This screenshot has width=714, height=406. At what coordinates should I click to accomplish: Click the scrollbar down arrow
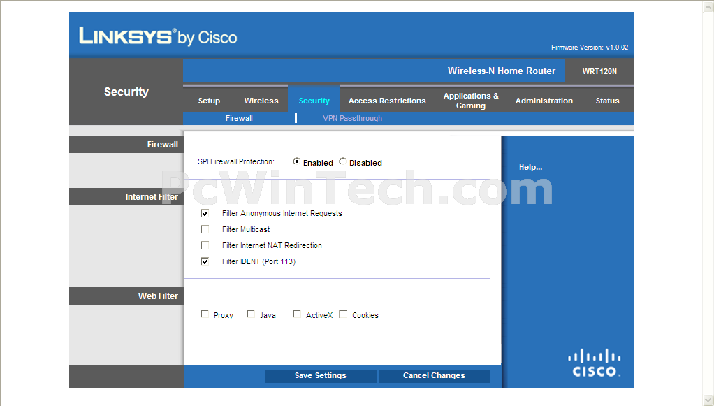point(708,400)
